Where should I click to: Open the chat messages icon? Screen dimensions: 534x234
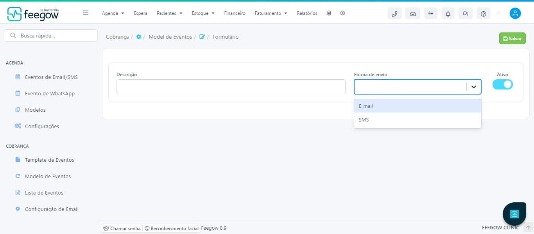click(466, 13)
